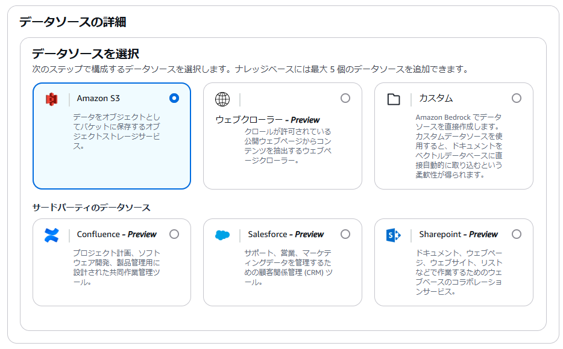Click the 'Confluence - Preview' title

pyautogui.click(x=117, y=234)
